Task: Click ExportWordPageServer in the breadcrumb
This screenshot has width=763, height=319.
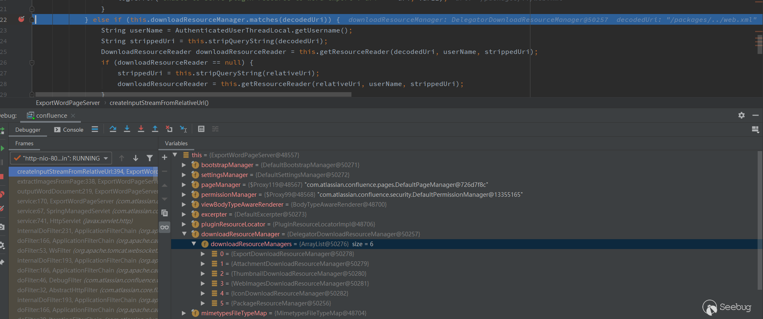Action: point(68,103)
